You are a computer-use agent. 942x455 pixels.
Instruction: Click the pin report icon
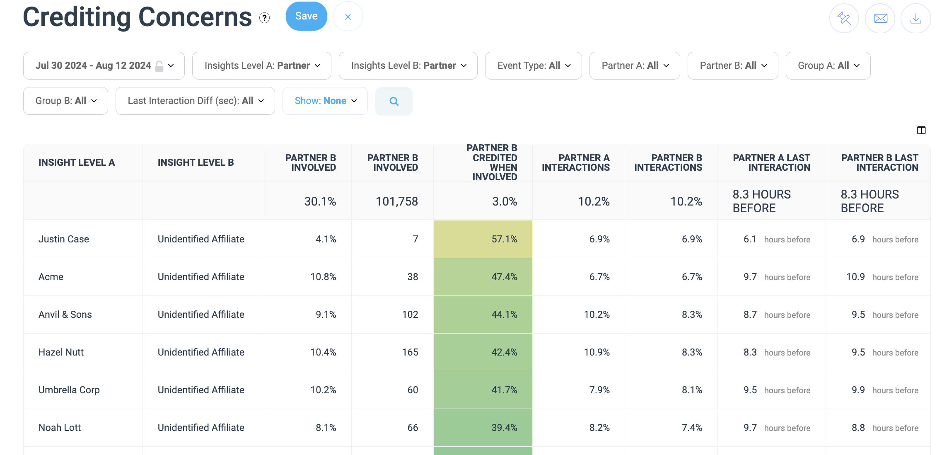844,18
